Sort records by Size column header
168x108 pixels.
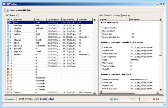[41, 19]
